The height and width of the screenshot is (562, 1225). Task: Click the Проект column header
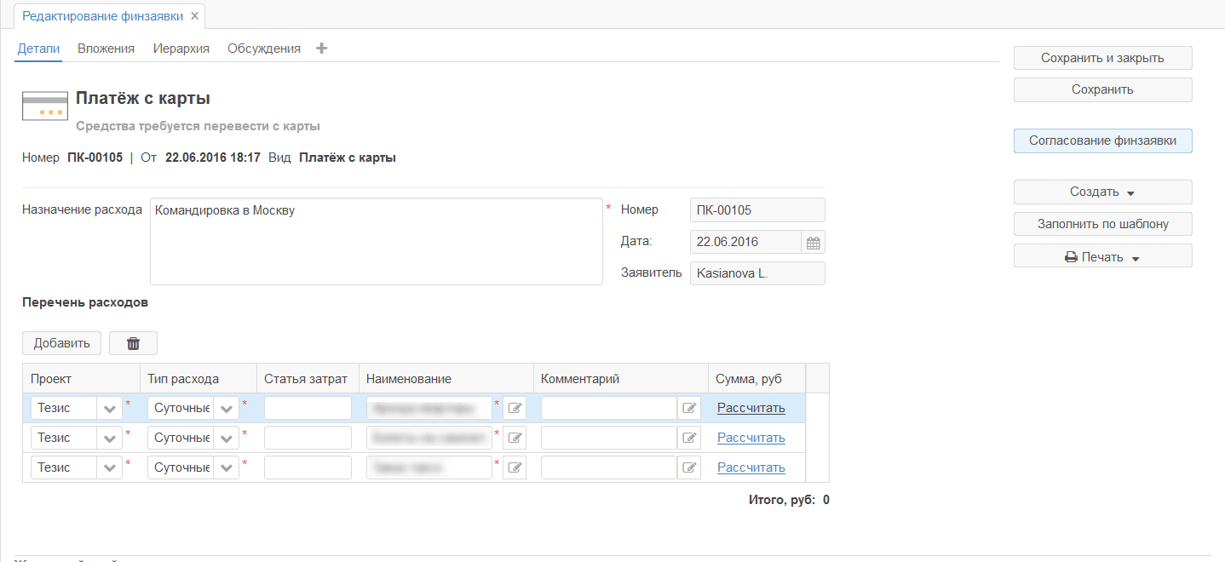click(81, 379)
